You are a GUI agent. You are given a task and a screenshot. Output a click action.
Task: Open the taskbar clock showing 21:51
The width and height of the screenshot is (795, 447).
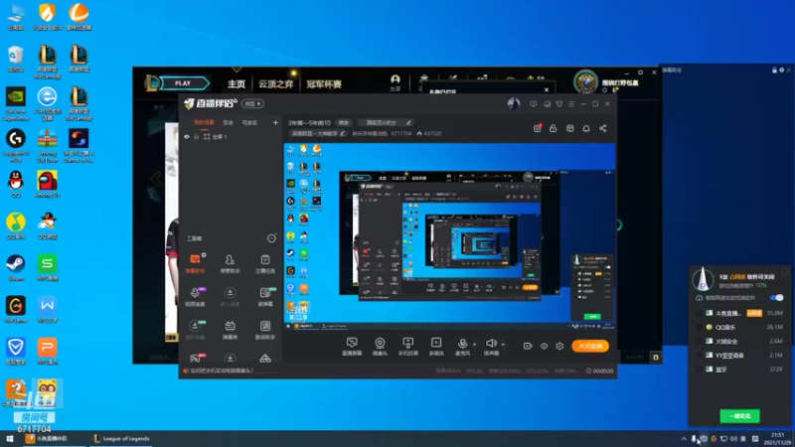coord(778,439)
